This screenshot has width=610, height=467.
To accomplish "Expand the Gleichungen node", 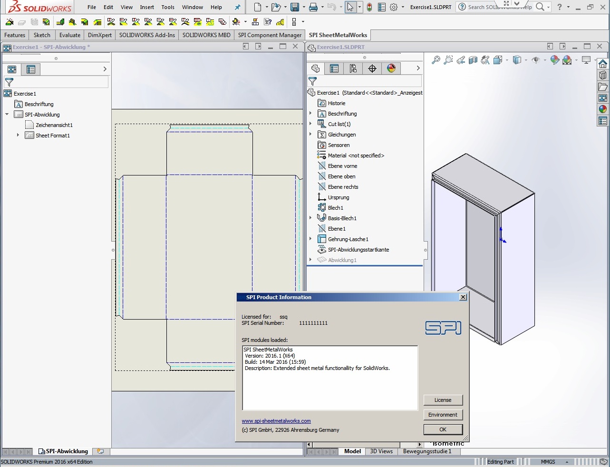I will pyautogui.click(x=310, y=134).
